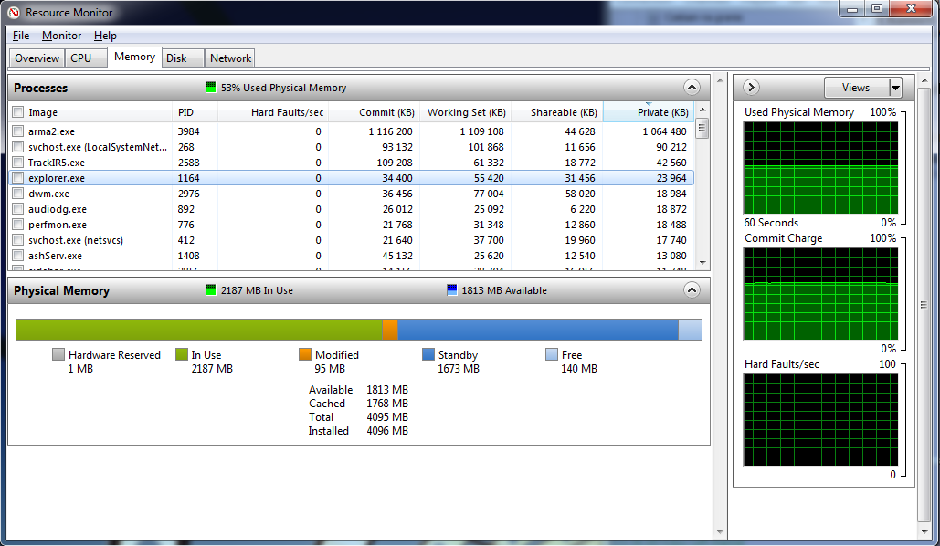Switch to the CPU tab
This screenshot has height=546, width=940.
[81, 58]
